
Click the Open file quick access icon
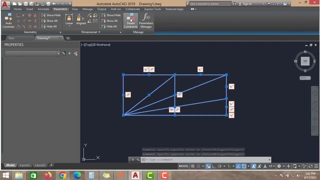point(20,3)
